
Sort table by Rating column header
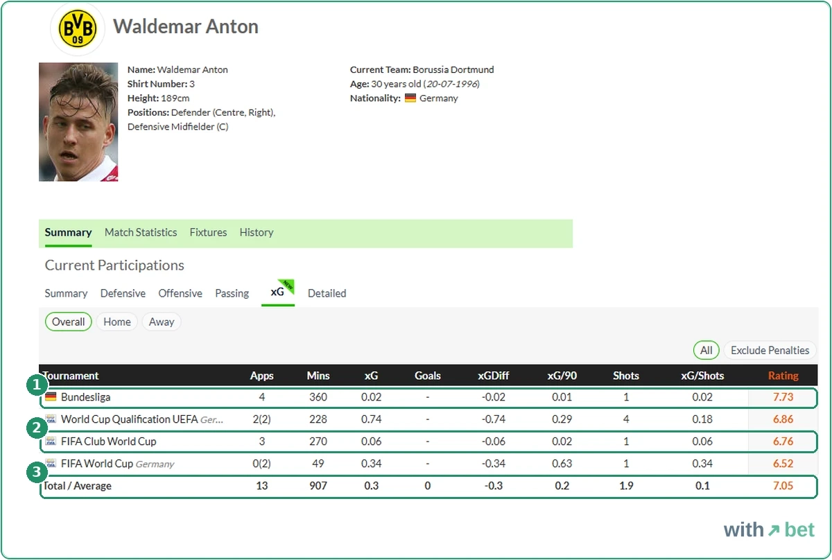[x=783, y=376]
